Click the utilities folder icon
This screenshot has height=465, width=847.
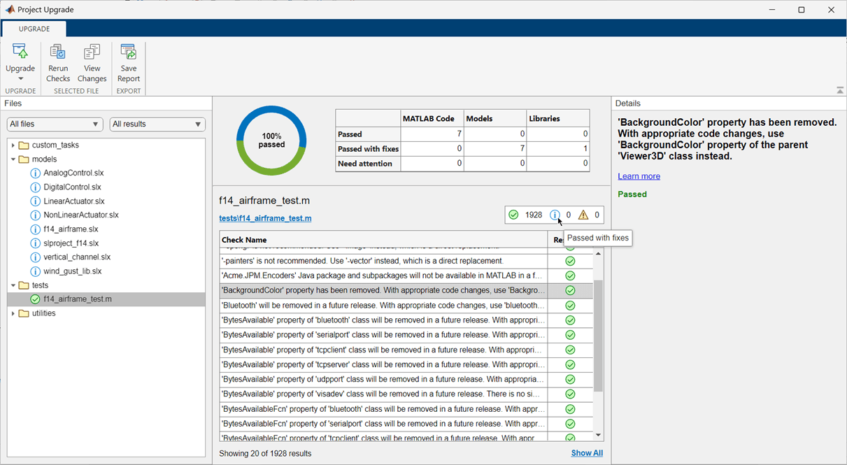coord(24,313)
